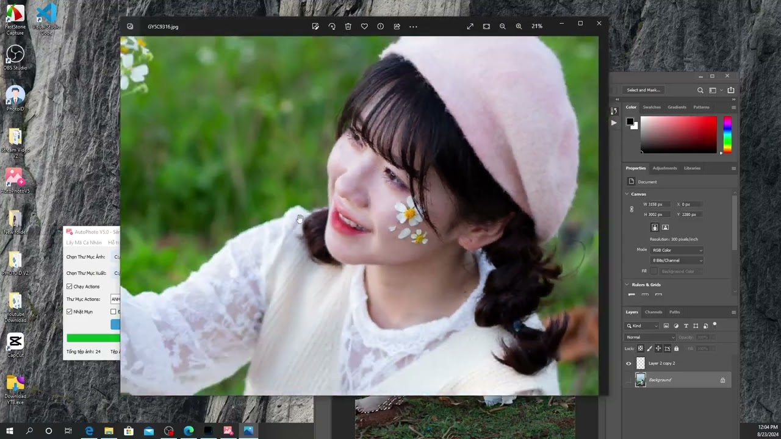The image size is (781, 439).
Task: Switch to the Swatches tab
Action: point(652,107)
